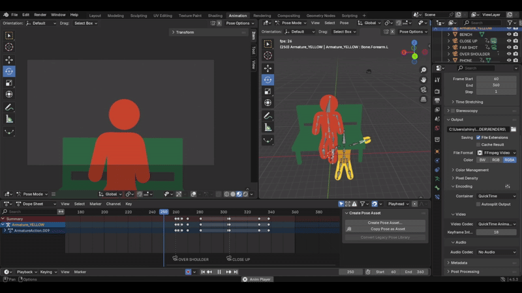This screenshot has width=522, height=293.
Task: Open the Container QuickTime dropdown
Action: [x=495, y=195]
